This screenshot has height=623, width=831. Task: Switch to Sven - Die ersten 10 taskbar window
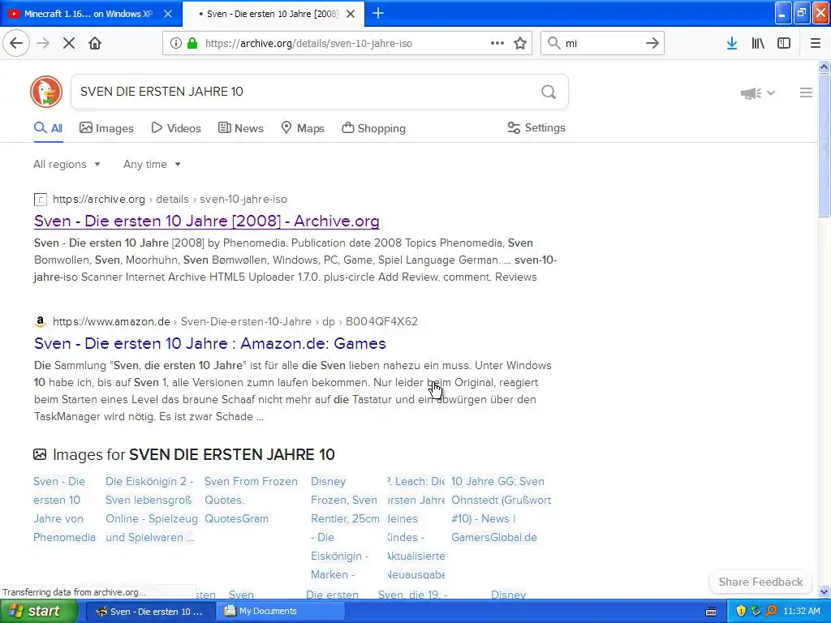[x=149, y=612]
